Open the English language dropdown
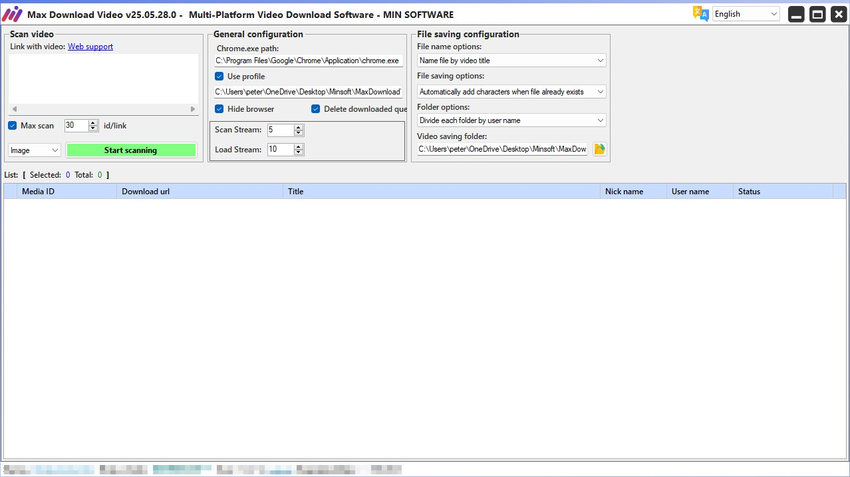Viewport: 850px width, 477px height. point(746,14)
